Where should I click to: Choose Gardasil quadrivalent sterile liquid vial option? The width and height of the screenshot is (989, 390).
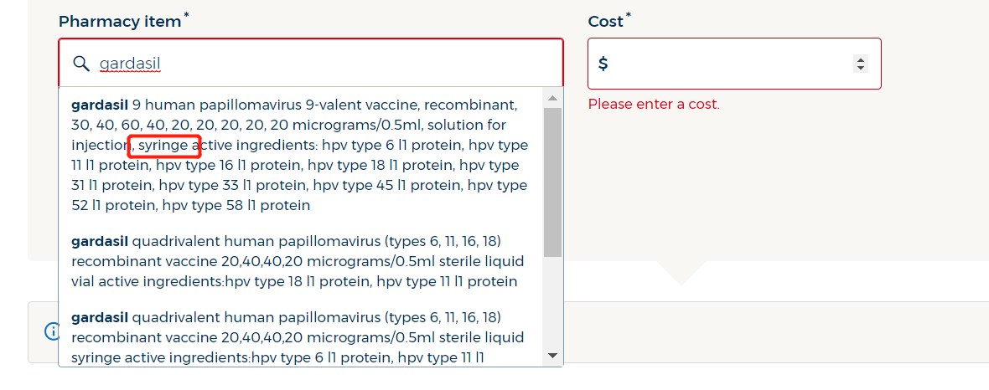[x=298, y=261]
